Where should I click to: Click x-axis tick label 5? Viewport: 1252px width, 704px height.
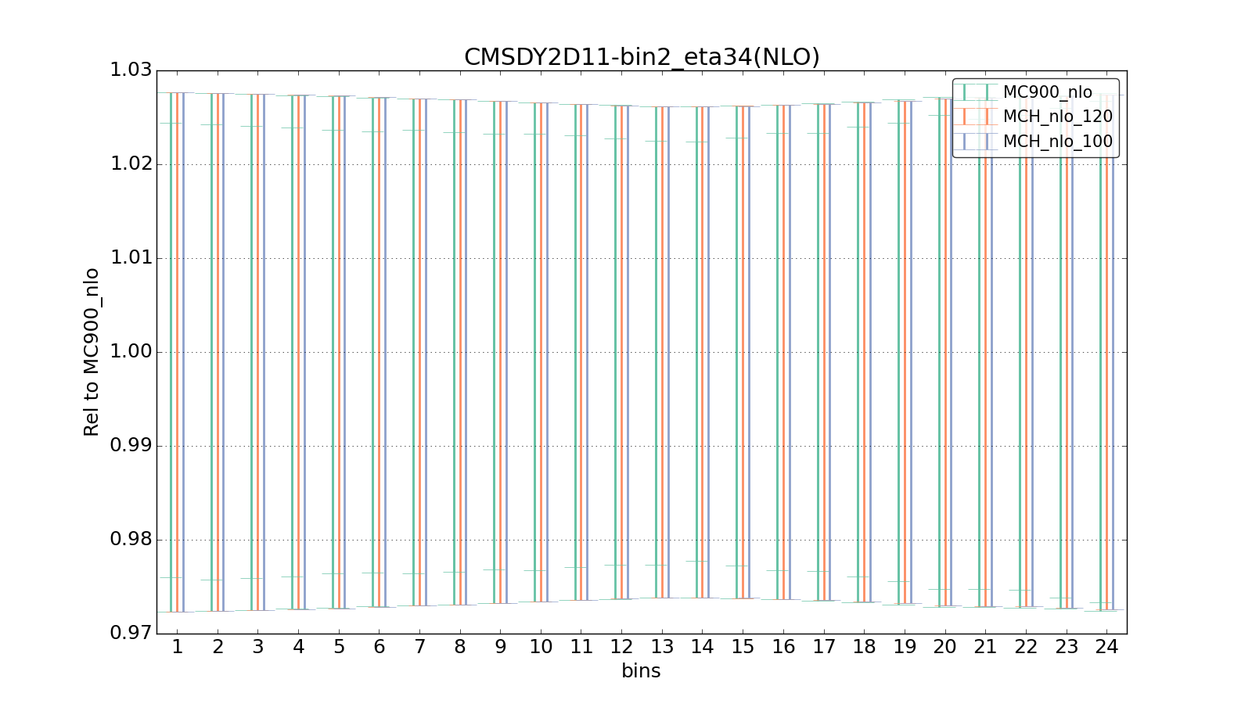pyautogui.click(x=339, y=648)
